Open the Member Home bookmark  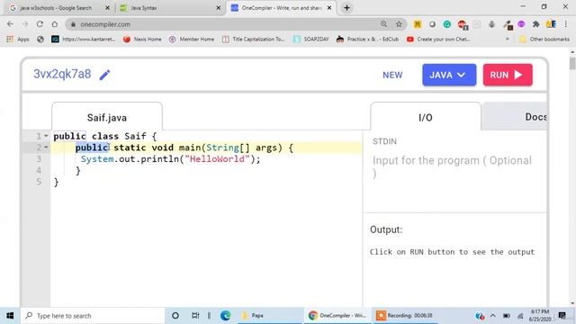coord(192,39)
